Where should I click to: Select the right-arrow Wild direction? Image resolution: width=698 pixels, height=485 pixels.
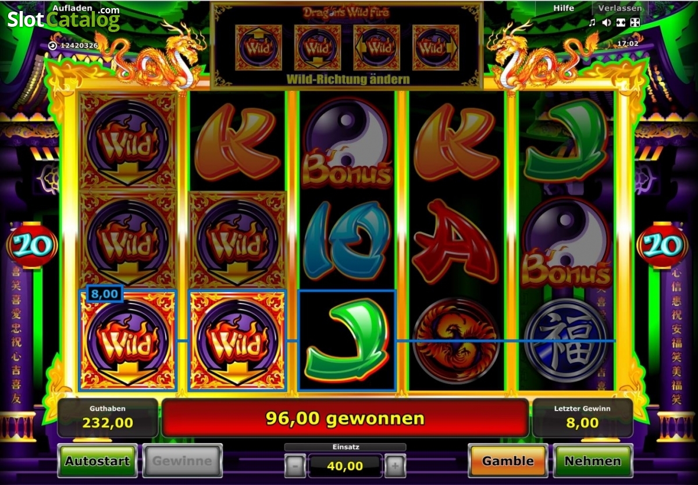point(436,47)
